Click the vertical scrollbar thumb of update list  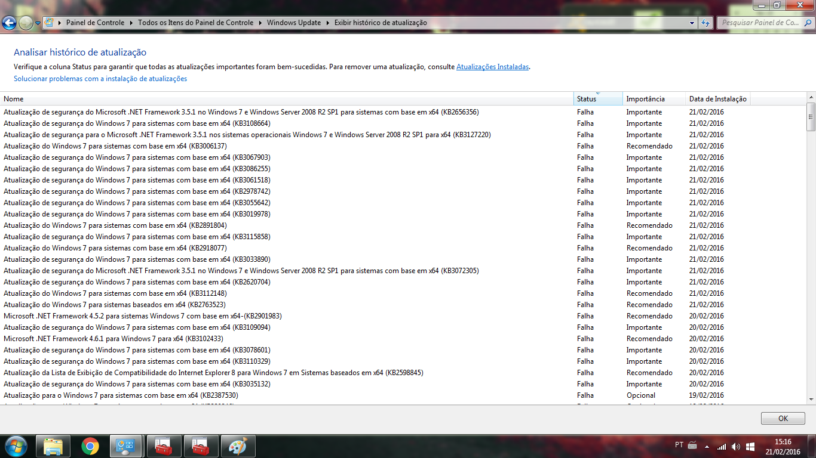click(811, 116)
